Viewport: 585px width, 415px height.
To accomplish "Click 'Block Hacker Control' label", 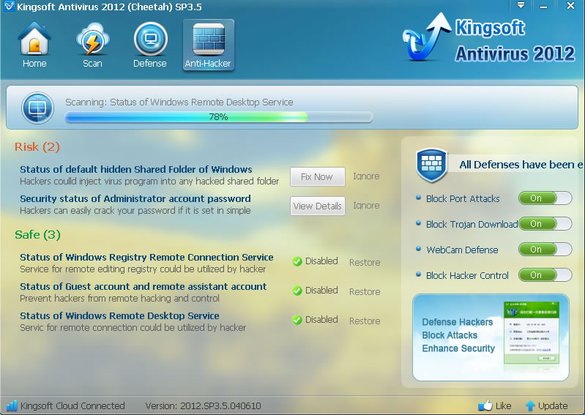I will pyautogui.click(x=467, y=275).
